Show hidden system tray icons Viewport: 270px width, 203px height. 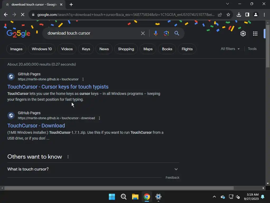[214, 197]
